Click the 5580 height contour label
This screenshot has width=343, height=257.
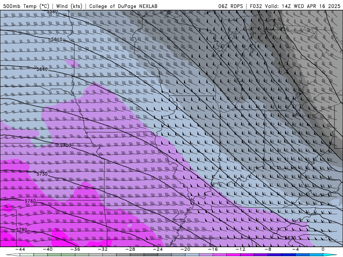[x=52, y=12]
